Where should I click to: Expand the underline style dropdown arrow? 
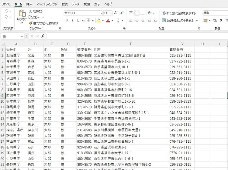pyautogui.click(x=83, y=20)
